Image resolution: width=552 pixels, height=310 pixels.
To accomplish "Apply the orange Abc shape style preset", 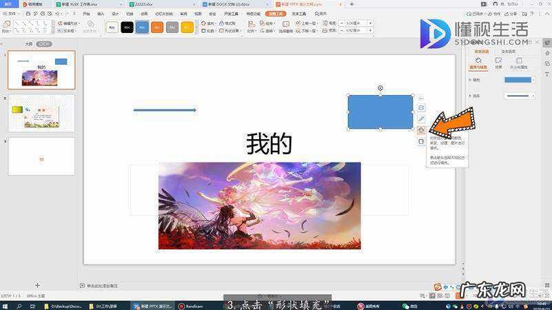I will [x=157, y=27].
